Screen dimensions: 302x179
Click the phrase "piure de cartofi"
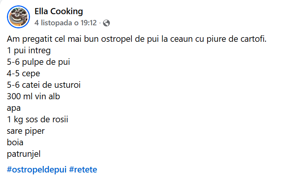pyautogui.click(x=241, y=39)
